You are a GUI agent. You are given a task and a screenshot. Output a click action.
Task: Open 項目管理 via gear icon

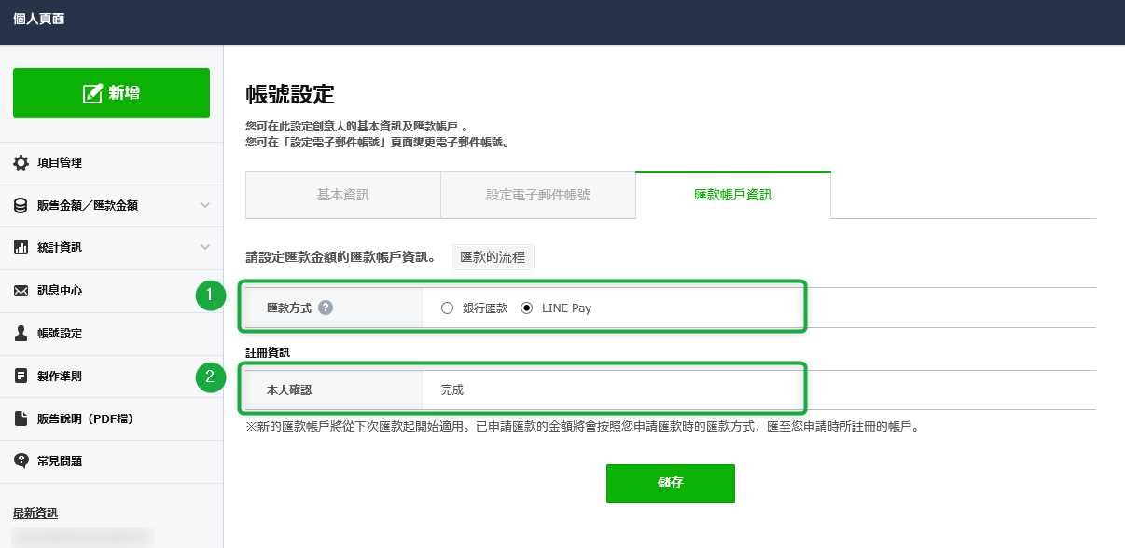(x=21, y=162)
